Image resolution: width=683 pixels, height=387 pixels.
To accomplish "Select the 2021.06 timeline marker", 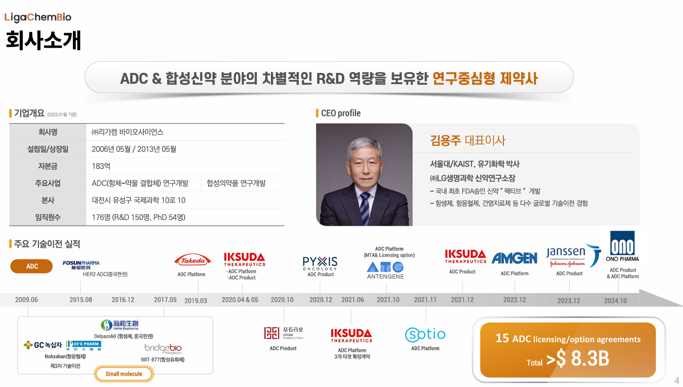I will (x=353, y=300).
